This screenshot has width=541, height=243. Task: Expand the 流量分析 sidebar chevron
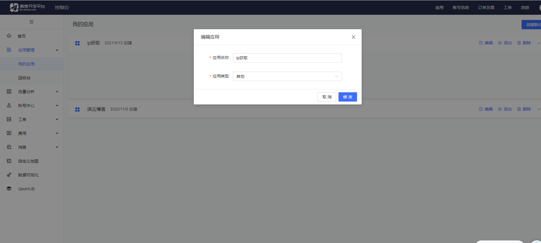pos(57,92)
